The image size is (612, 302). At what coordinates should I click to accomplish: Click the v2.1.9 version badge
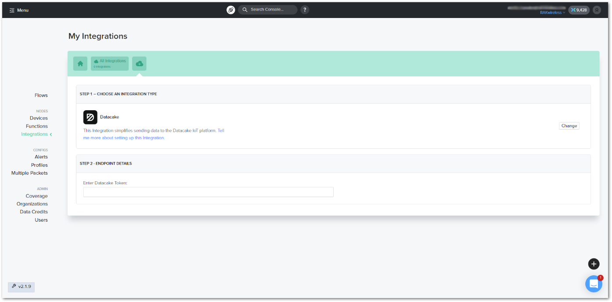tap(22, 287)
